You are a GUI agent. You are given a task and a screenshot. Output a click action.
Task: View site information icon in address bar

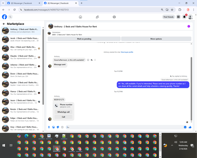point(21,10)
